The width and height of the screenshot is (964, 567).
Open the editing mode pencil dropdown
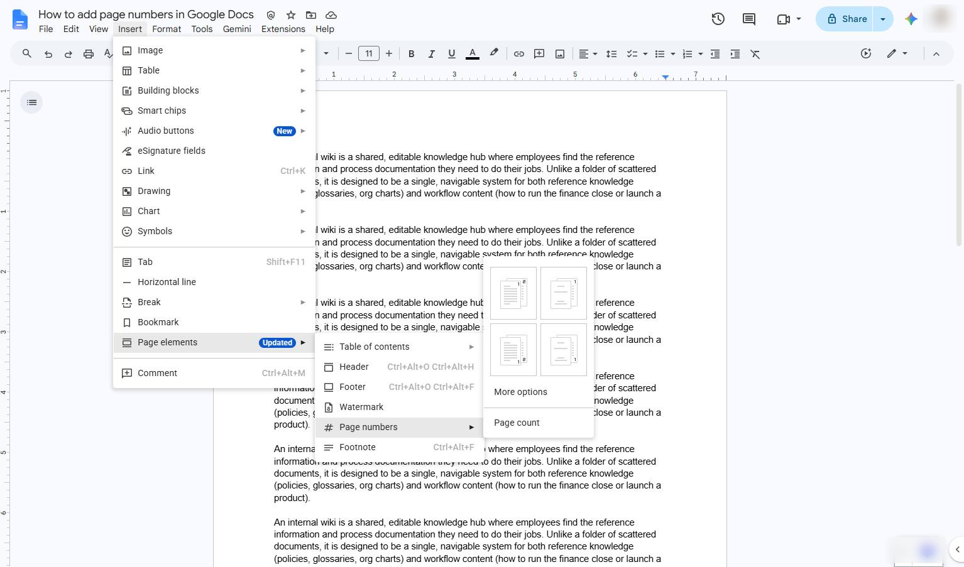tap(897, 54)
